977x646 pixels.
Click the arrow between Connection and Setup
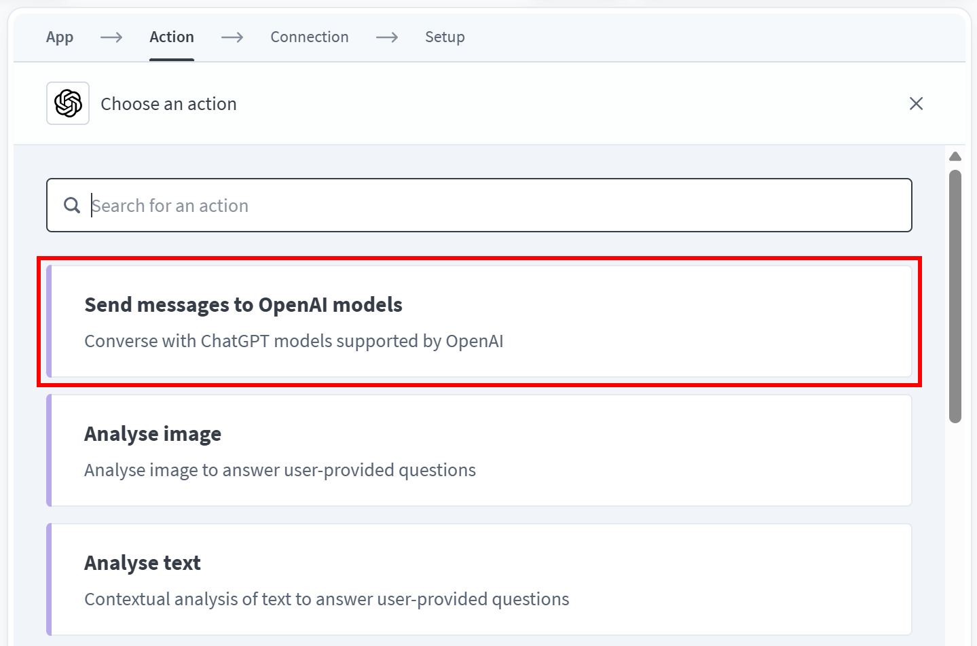387,37
